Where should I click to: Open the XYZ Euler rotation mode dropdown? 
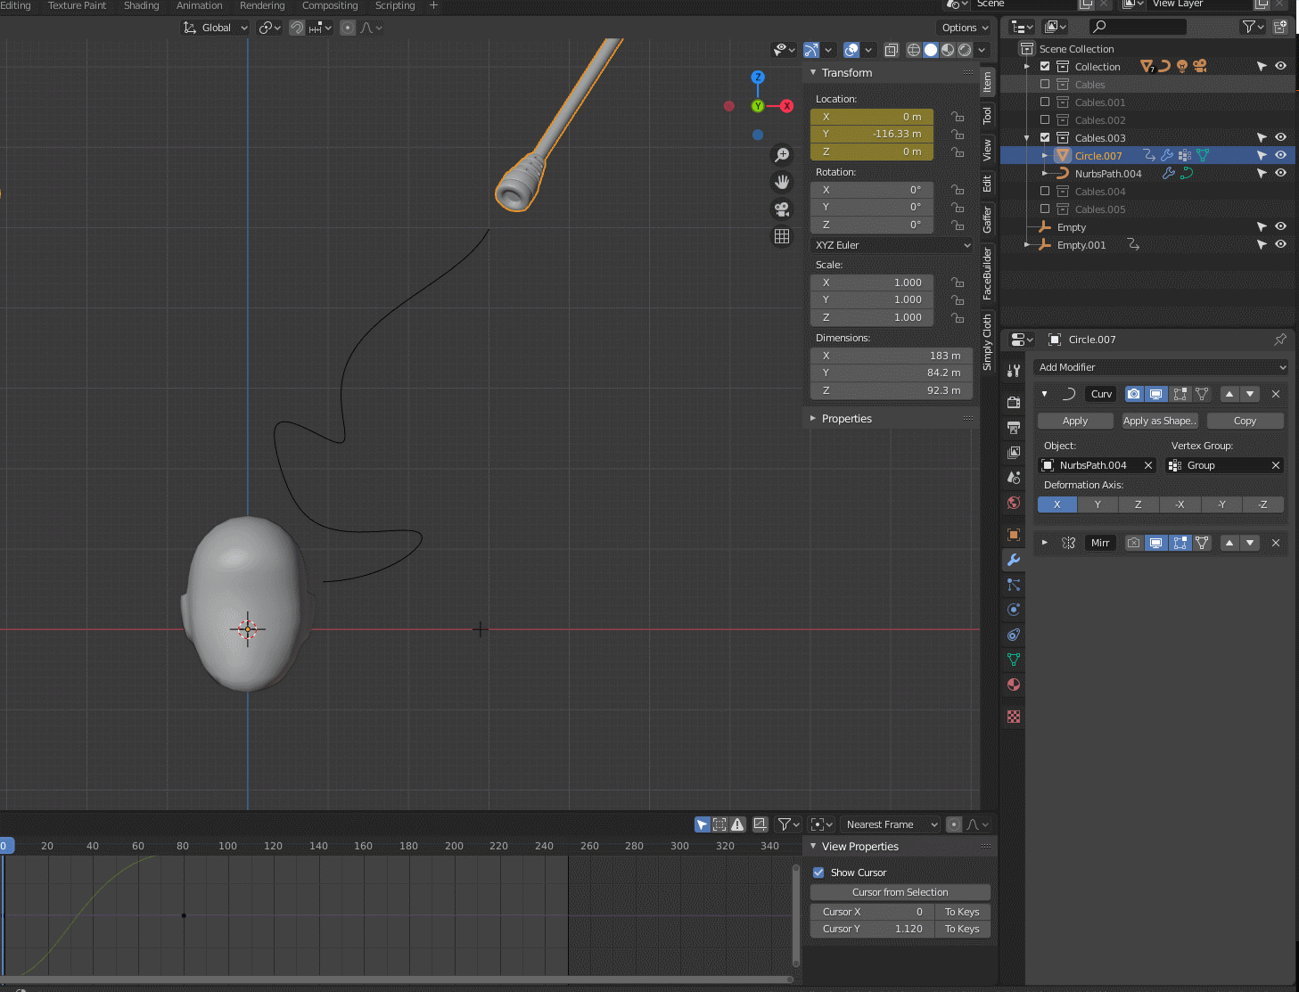click(892, 245)
